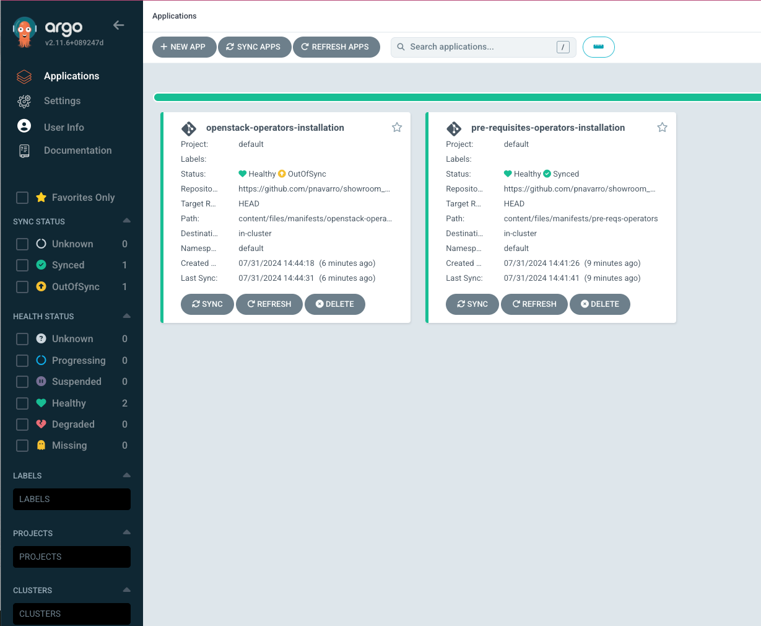Click the Argo octopus logo

click(25, 32)
